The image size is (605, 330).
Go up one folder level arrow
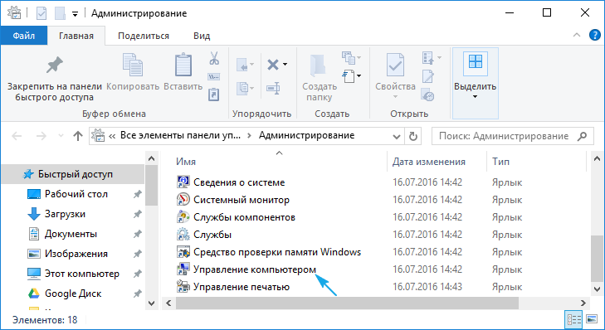coord(78,136)
